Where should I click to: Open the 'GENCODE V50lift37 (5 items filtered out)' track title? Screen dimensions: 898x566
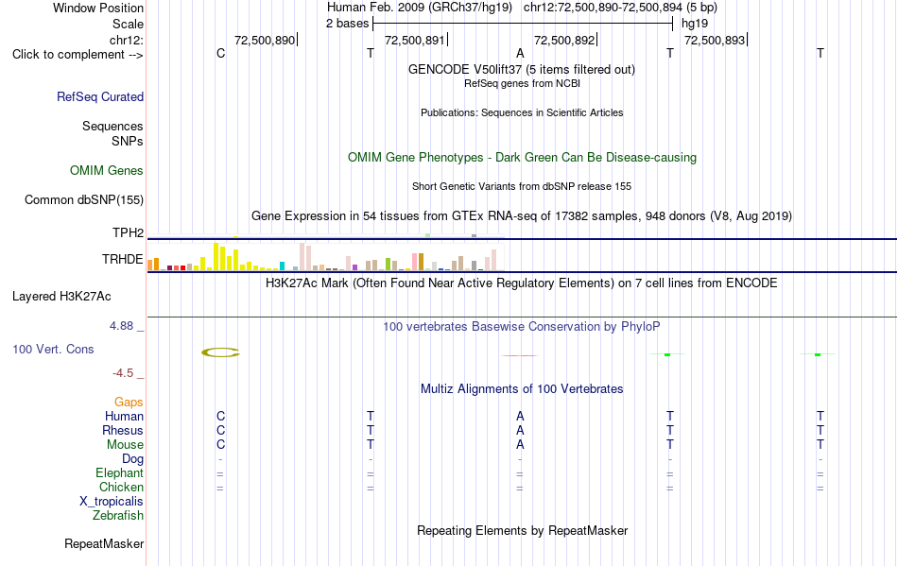point(522,70)
